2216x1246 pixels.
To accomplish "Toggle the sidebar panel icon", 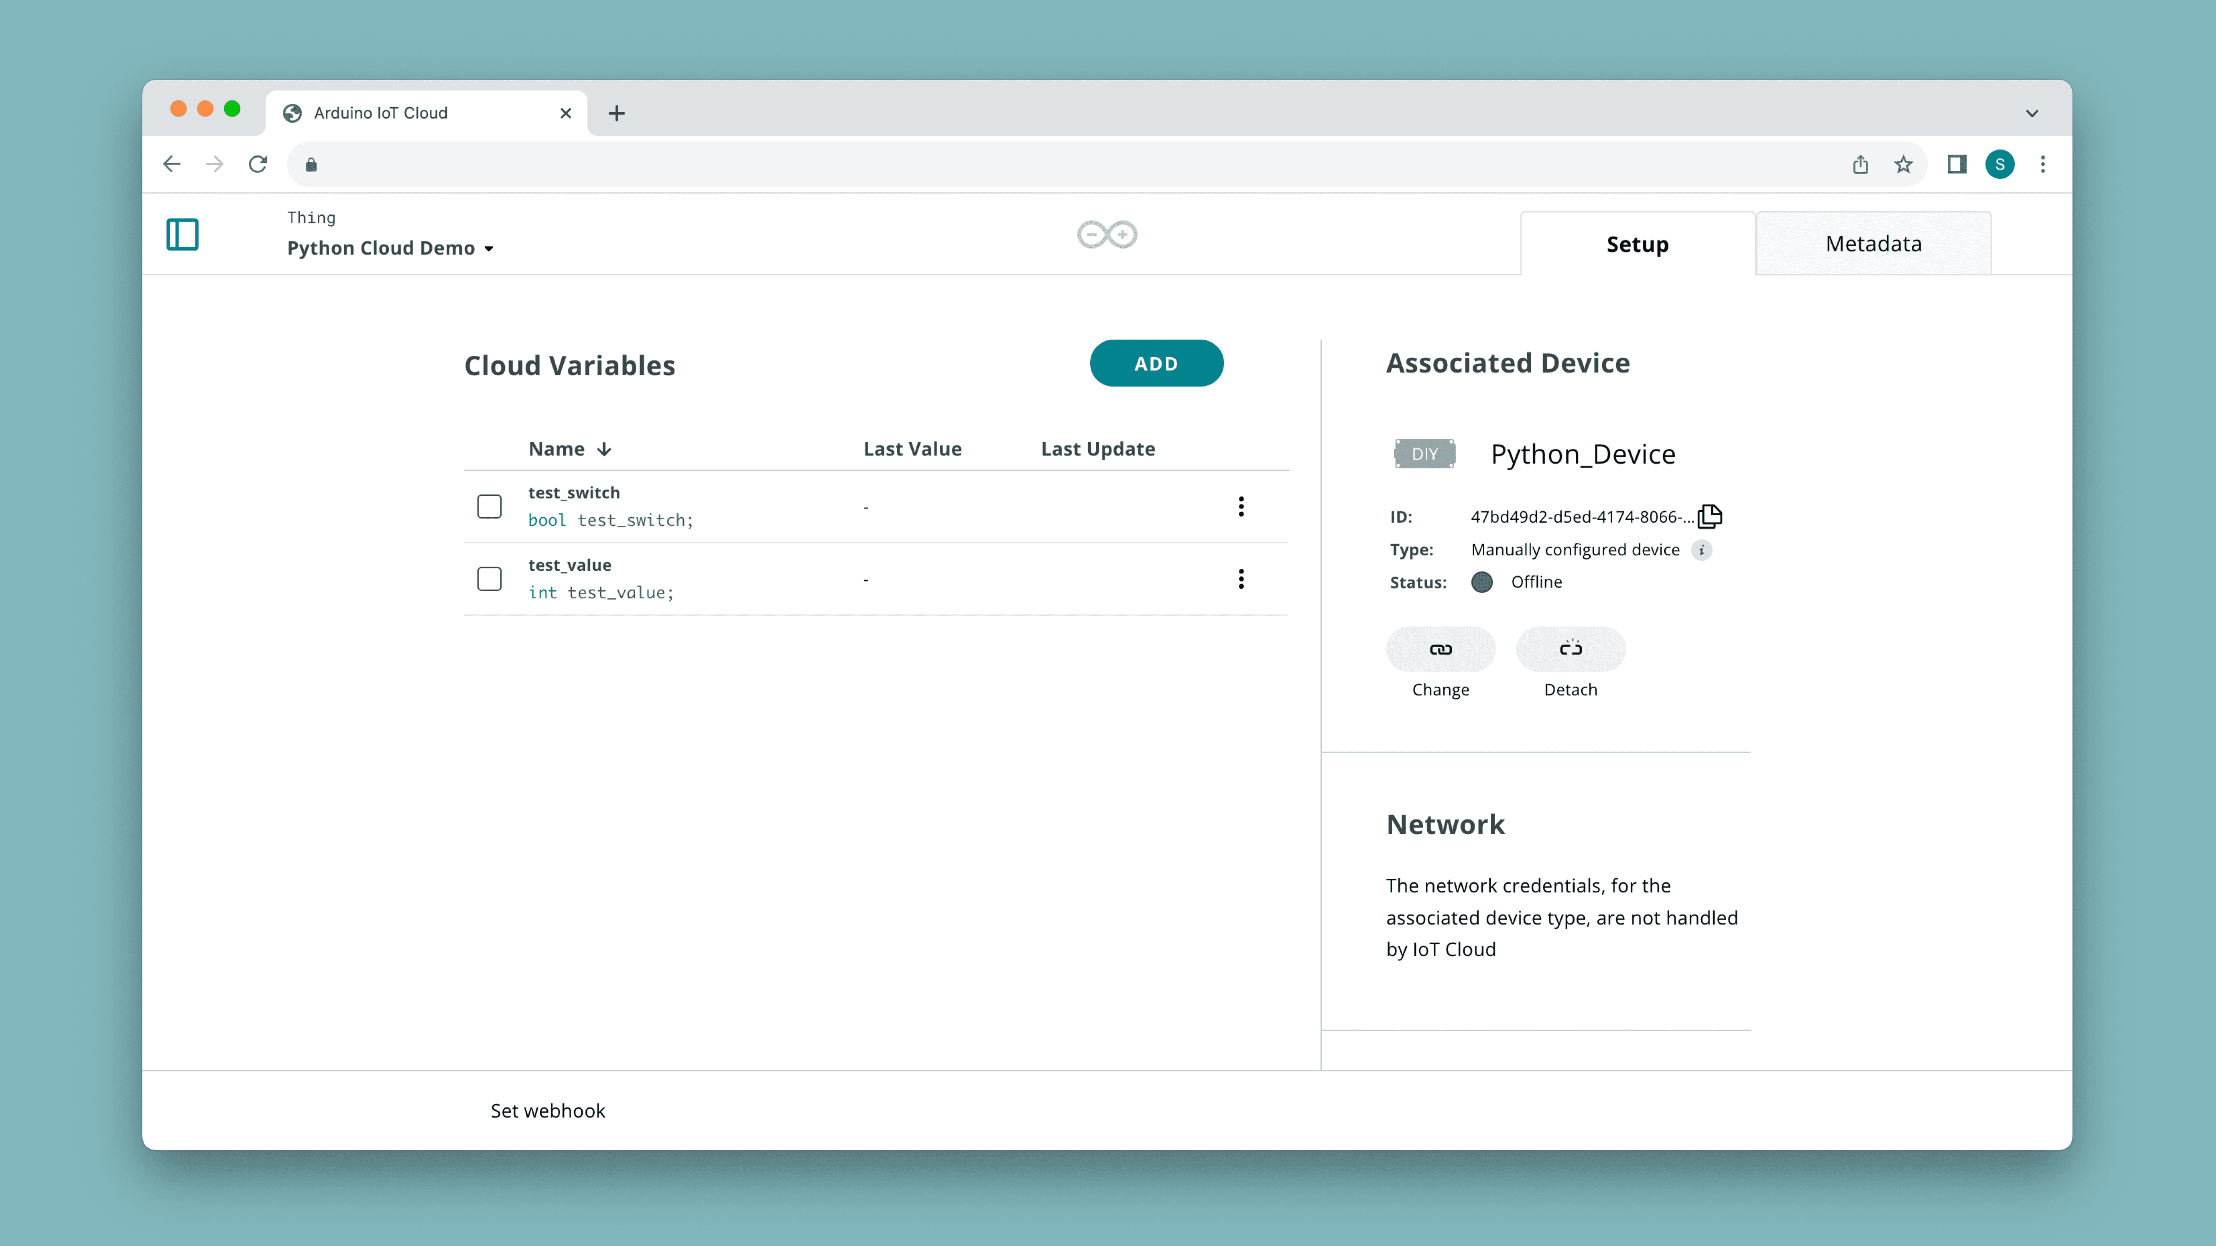I will click(x=182, y=234).
